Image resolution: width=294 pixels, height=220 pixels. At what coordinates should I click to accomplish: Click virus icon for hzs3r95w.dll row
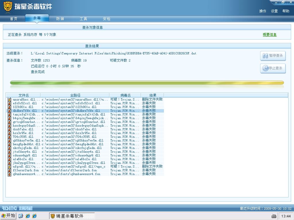(x=9, y=133)
